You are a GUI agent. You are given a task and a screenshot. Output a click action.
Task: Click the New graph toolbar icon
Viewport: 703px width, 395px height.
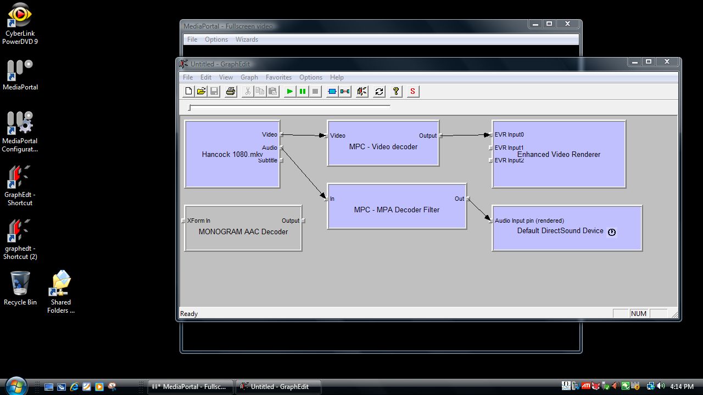point(188,92)
